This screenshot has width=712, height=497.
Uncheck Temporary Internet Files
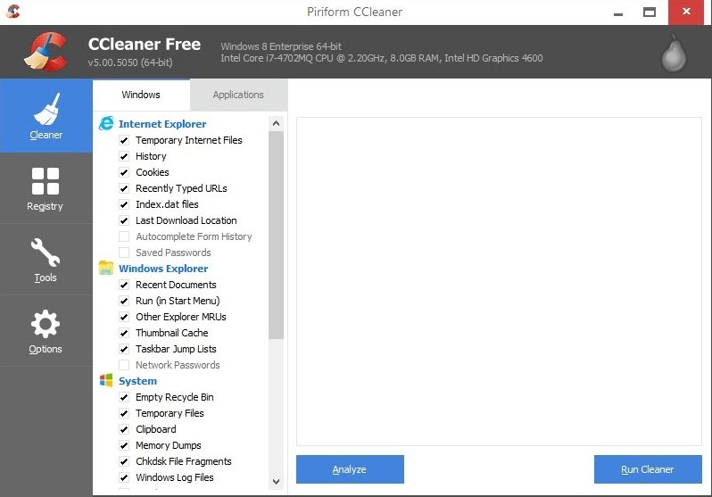[124, 140]
